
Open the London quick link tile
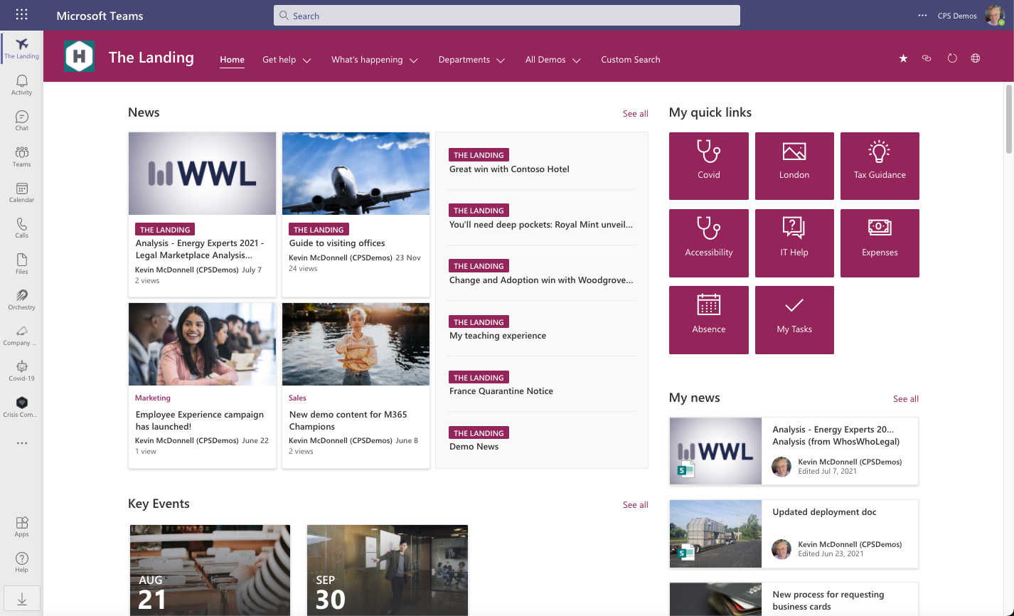point(794,166)
